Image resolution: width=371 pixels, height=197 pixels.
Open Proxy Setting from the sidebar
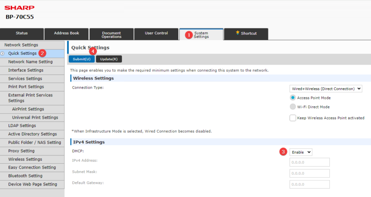tap(21, 151)
